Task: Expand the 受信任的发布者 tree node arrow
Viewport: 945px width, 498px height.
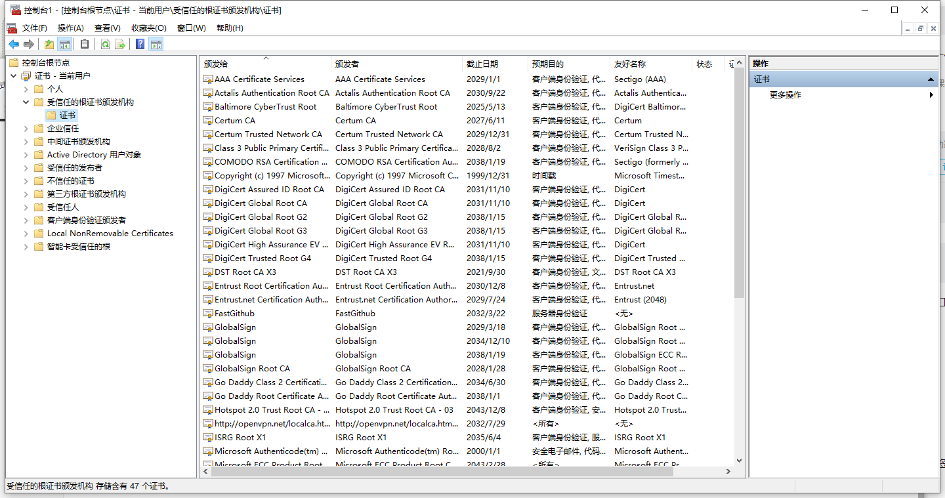Action: (26, 167)
